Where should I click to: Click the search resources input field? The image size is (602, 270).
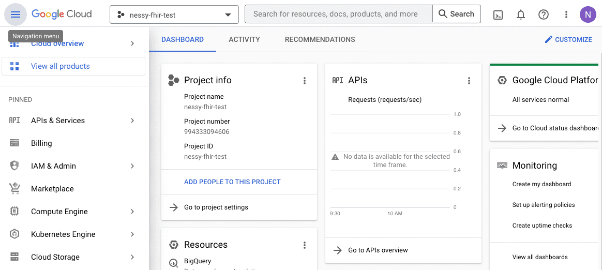click(x=338, y=14)
